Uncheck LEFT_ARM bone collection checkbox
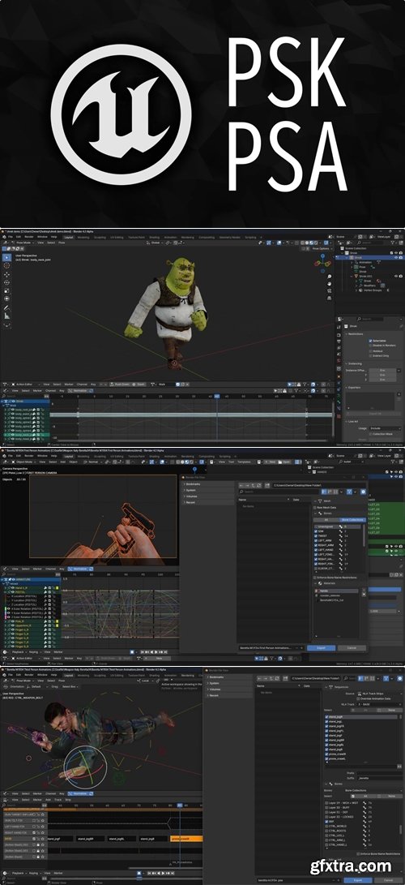 tap(316, 540)
